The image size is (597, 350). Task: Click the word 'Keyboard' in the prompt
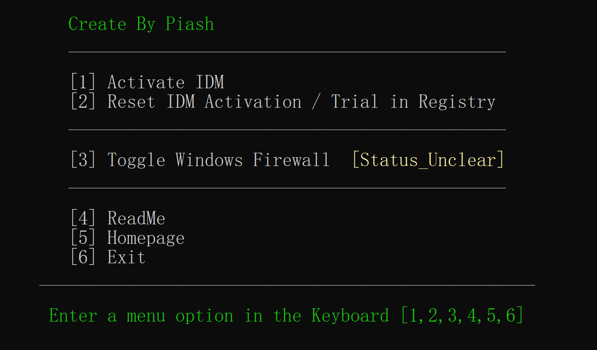tap(350, 316)
